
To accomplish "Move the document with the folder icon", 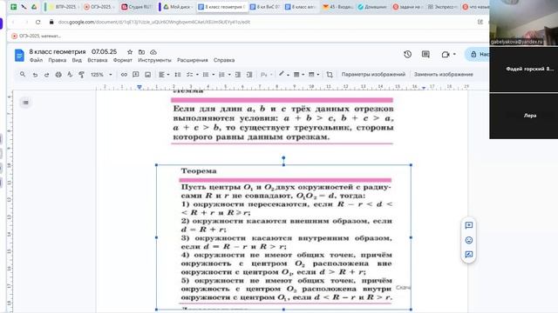I will tap(141, 52).
